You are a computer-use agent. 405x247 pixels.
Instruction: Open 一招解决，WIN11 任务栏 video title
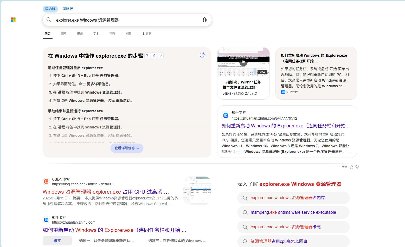pos(242,85)
